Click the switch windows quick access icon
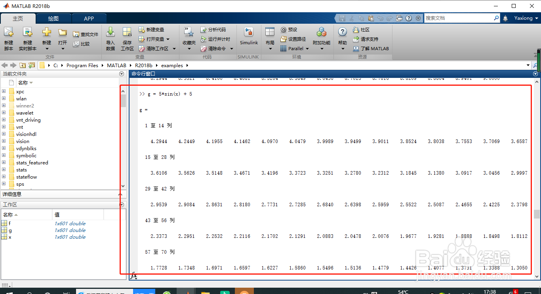This screenshot has width=541, height=294. pos(399,18)
